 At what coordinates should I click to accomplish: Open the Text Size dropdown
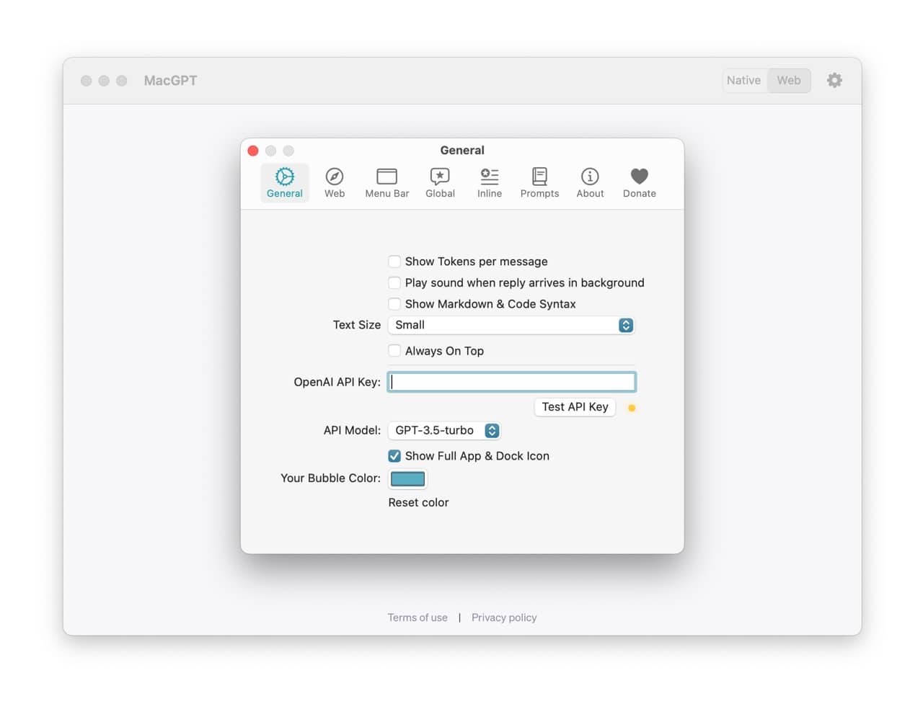511,325
